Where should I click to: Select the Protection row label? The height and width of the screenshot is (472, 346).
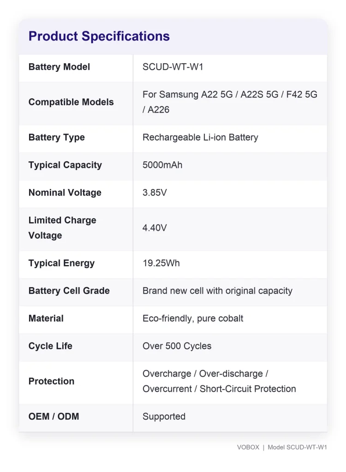click(x=51, y=381)
